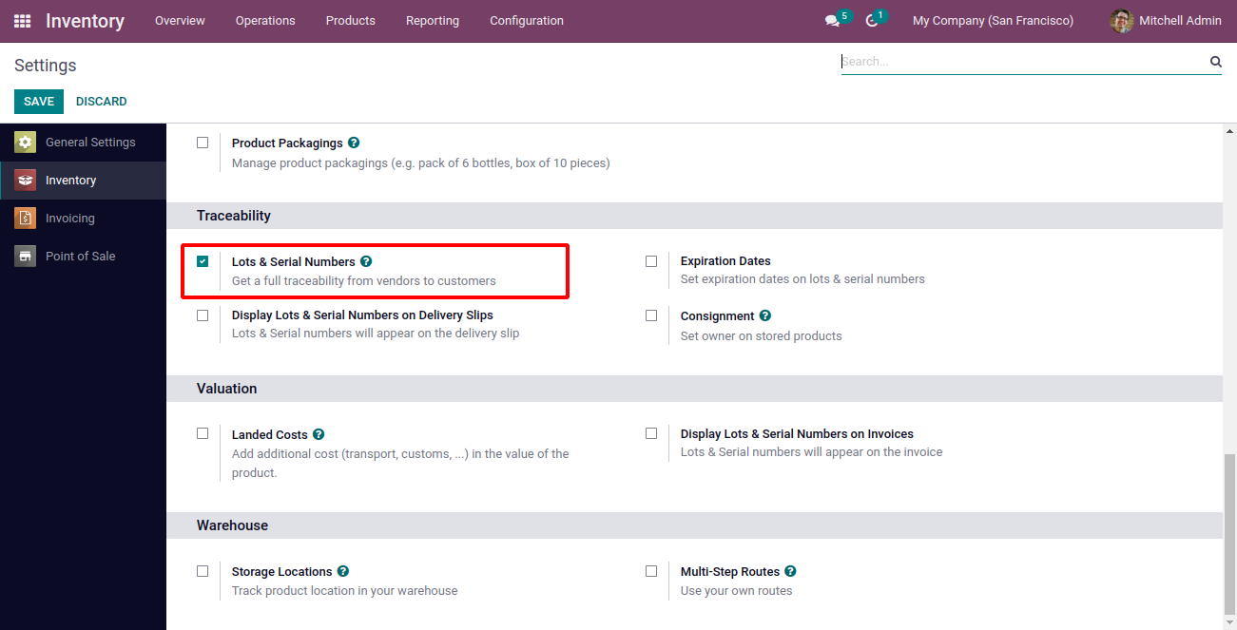The height and width of the screenshot is (630, 1237).
Task: Click help icon beside Lots & Serial Numbers
Action: point(366,261)
